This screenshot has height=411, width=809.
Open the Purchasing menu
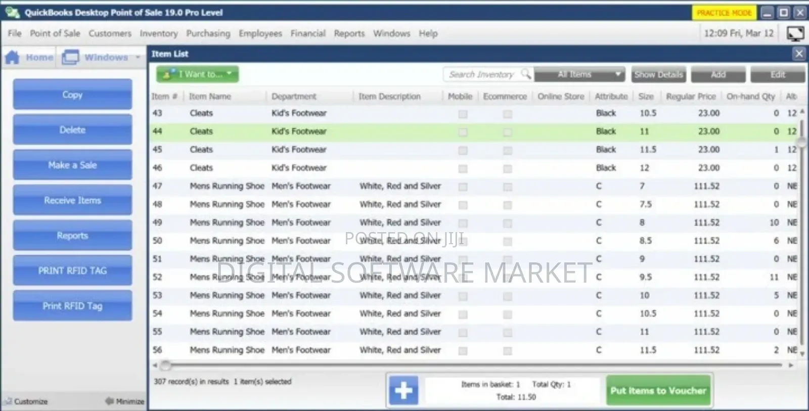[x=208, y=33]
